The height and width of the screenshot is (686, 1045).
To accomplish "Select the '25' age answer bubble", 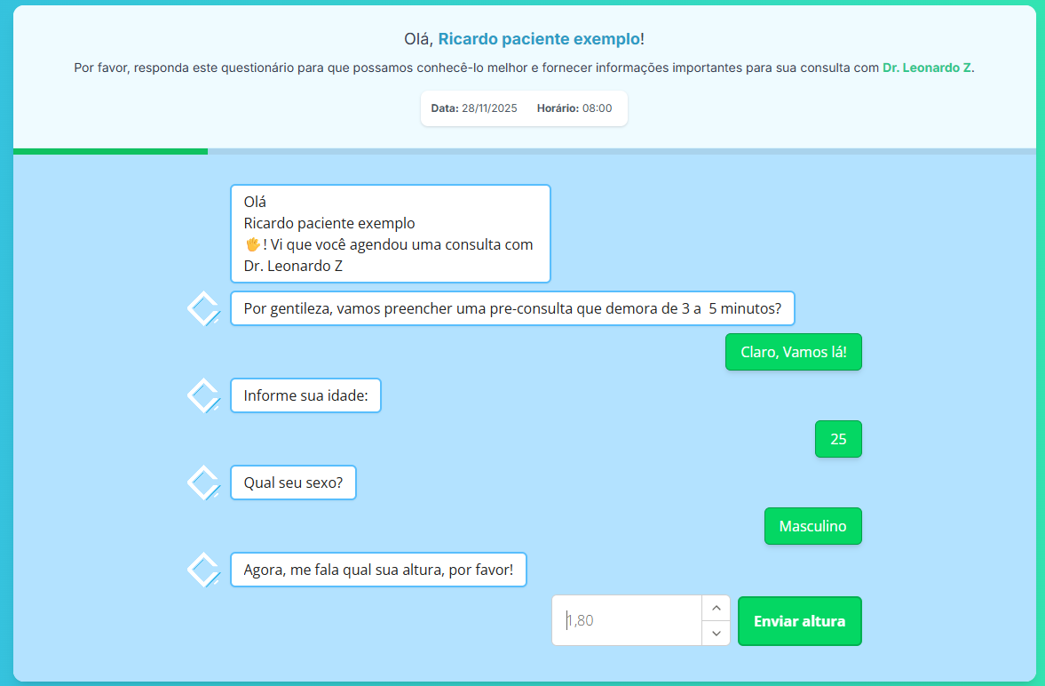I will click(x=837, y=439).
